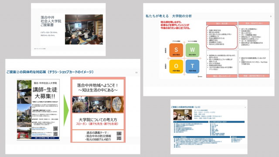The image size is (279, 157).
Task: Click the green arrow between flyer and card
Action: click(66, 110)
